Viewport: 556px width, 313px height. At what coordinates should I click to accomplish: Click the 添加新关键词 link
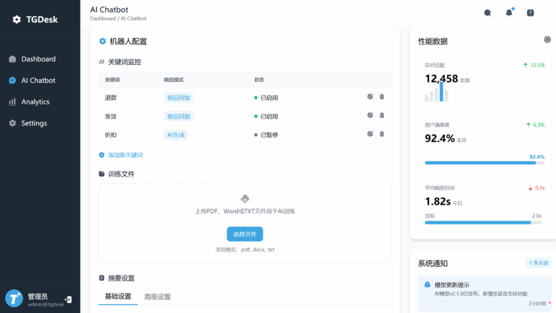124,155
